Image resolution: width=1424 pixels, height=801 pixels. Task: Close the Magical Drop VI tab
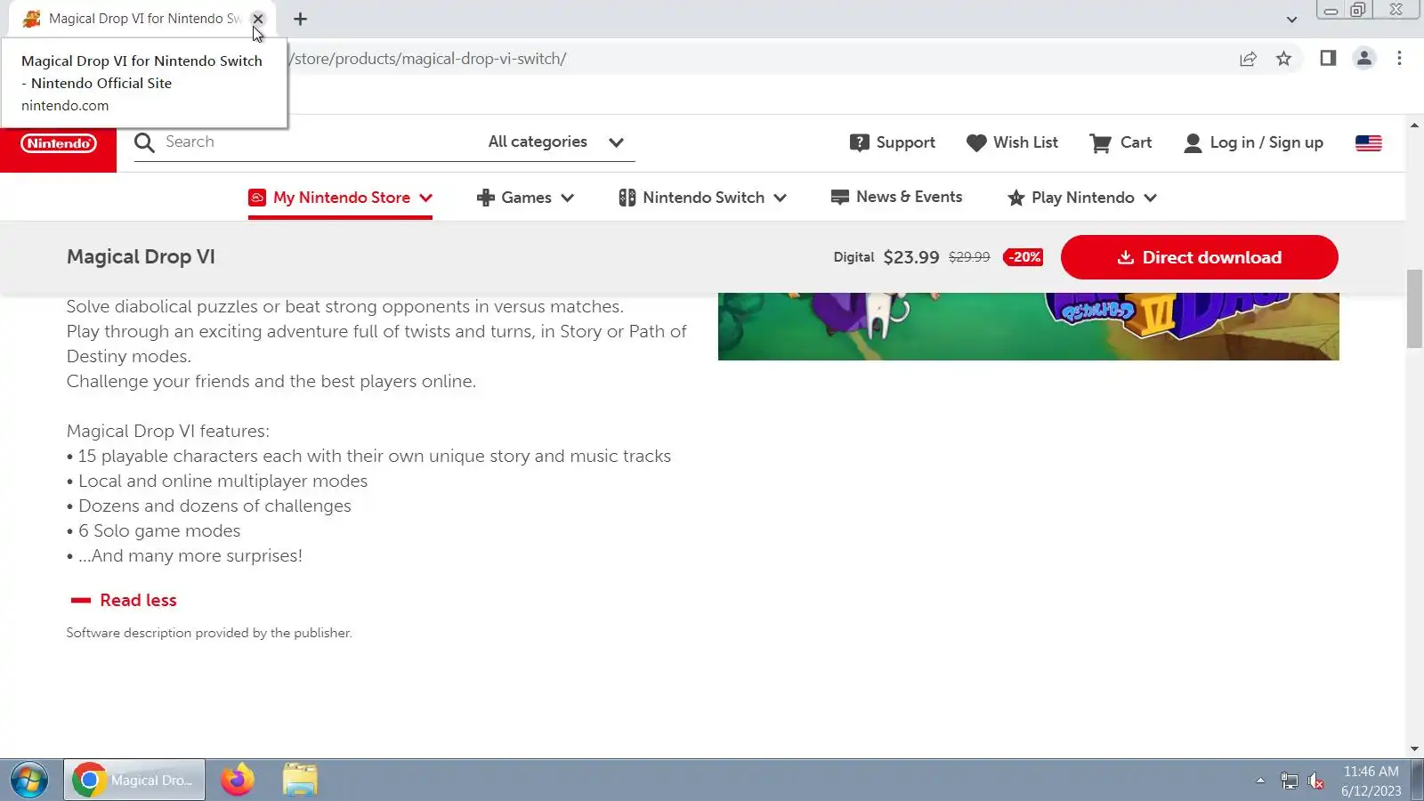pos(258,19)
